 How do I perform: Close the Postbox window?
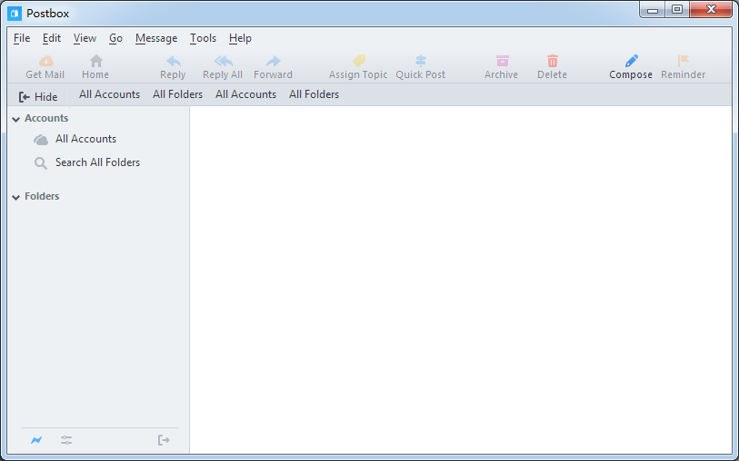click(x=711, y=9)
